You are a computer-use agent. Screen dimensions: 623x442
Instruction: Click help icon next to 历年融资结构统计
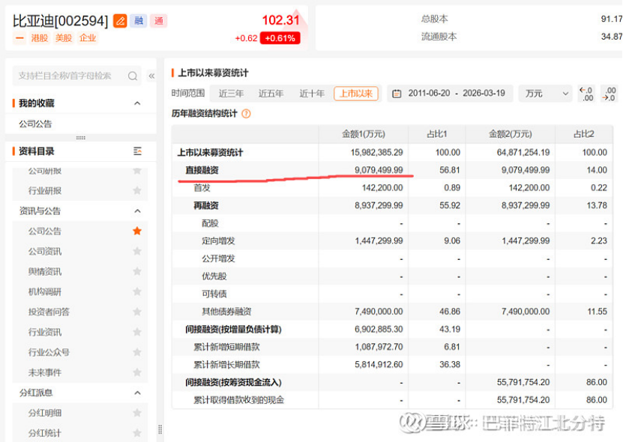246,114
